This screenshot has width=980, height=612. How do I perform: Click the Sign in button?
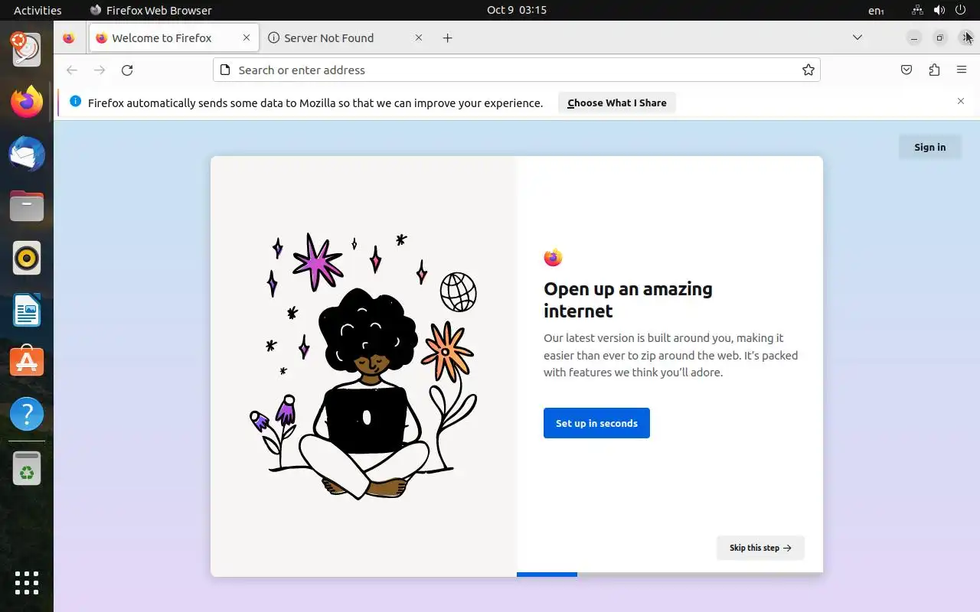(930, 147)
